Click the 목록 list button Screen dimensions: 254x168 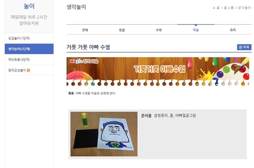coord(244,47)
